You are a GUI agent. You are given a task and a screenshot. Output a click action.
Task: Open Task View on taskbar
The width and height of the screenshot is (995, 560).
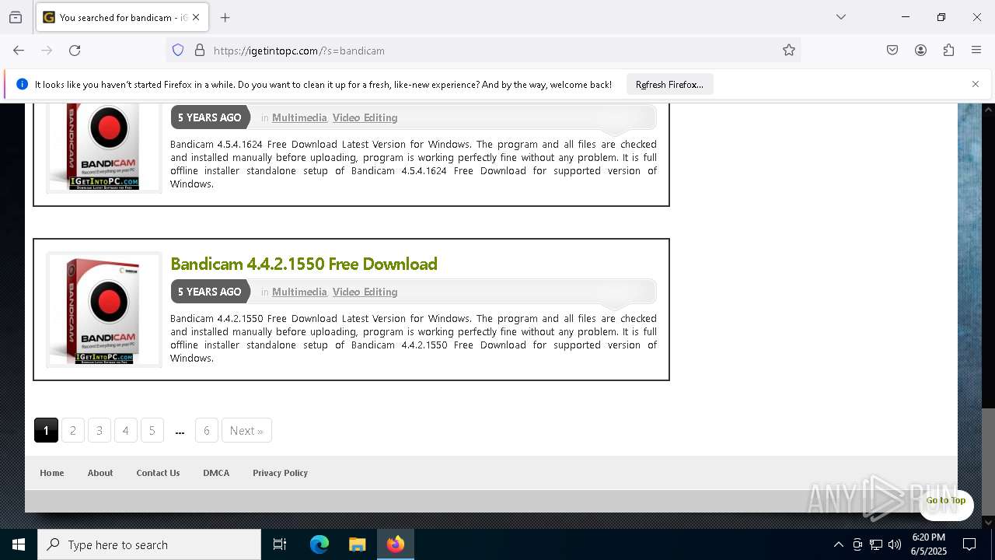tap(280, 544)
